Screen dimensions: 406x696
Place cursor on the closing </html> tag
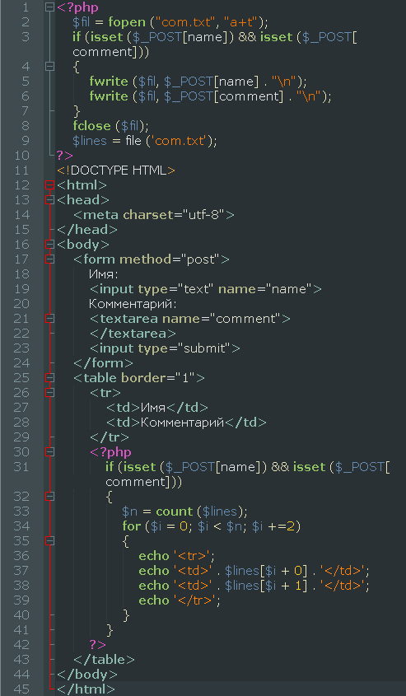click(x=86, y=689)
